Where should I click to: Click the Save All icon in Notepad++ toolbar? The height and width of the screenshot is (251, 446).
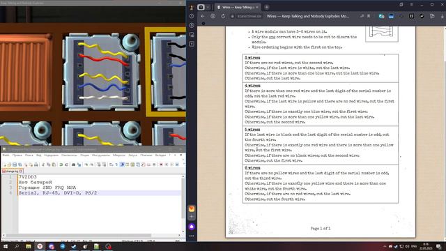tap(20, 165)
